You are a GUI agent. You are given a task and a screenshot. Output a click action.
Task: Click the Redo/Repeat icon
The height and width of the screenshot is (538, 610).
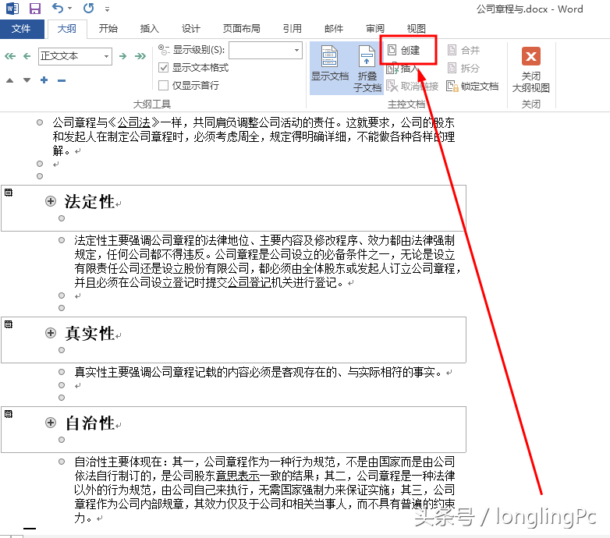click(89, 8)
